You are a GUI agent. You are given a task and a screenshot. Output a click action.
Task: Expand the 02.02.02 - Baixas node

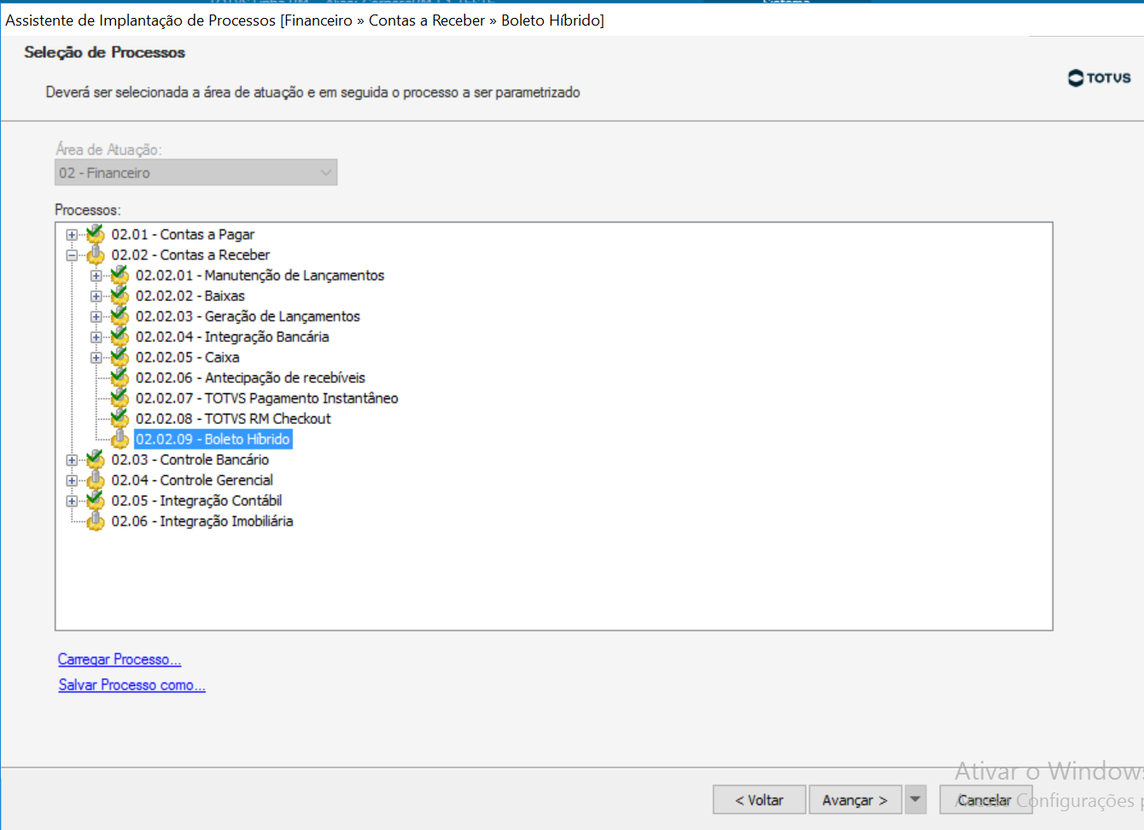(x=96, y=296)
